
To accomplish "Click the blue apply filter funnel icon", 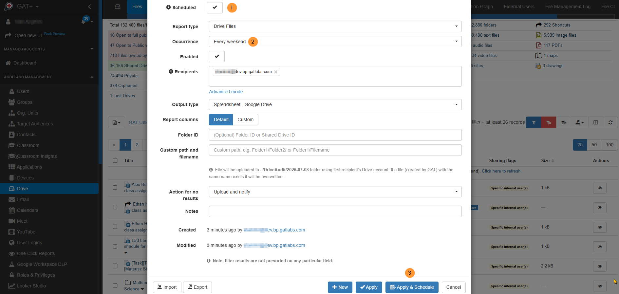I will [x=534, y=122].
